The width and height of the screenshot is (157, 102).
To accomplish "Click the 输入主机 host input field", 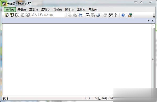I will click(x=48, y=15).
